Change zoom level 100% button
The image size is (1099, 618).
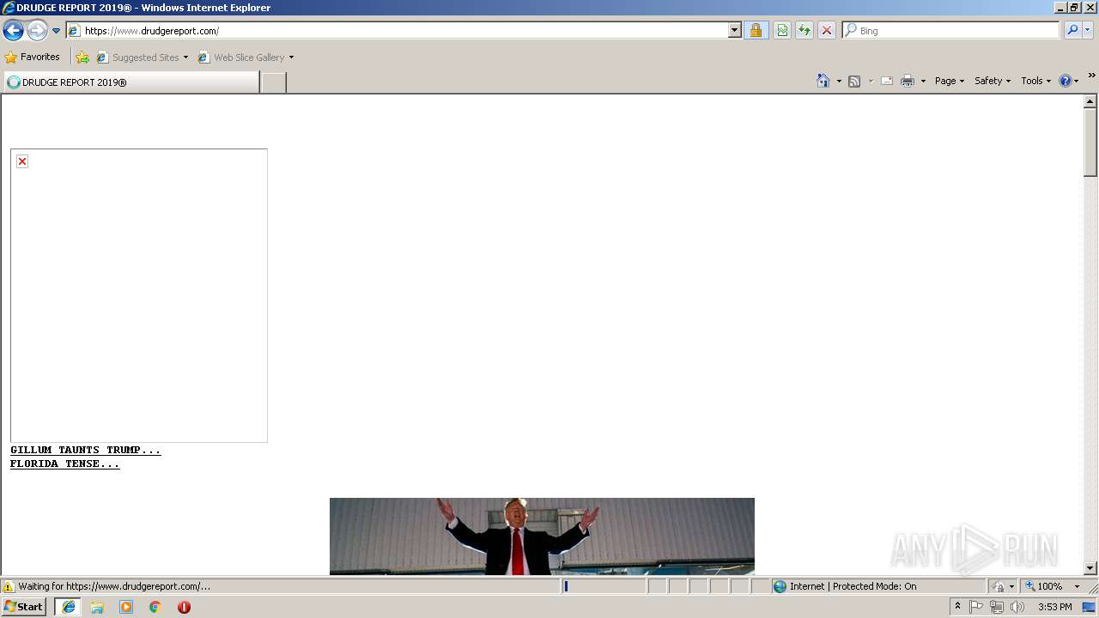[x=1045, y=586]
